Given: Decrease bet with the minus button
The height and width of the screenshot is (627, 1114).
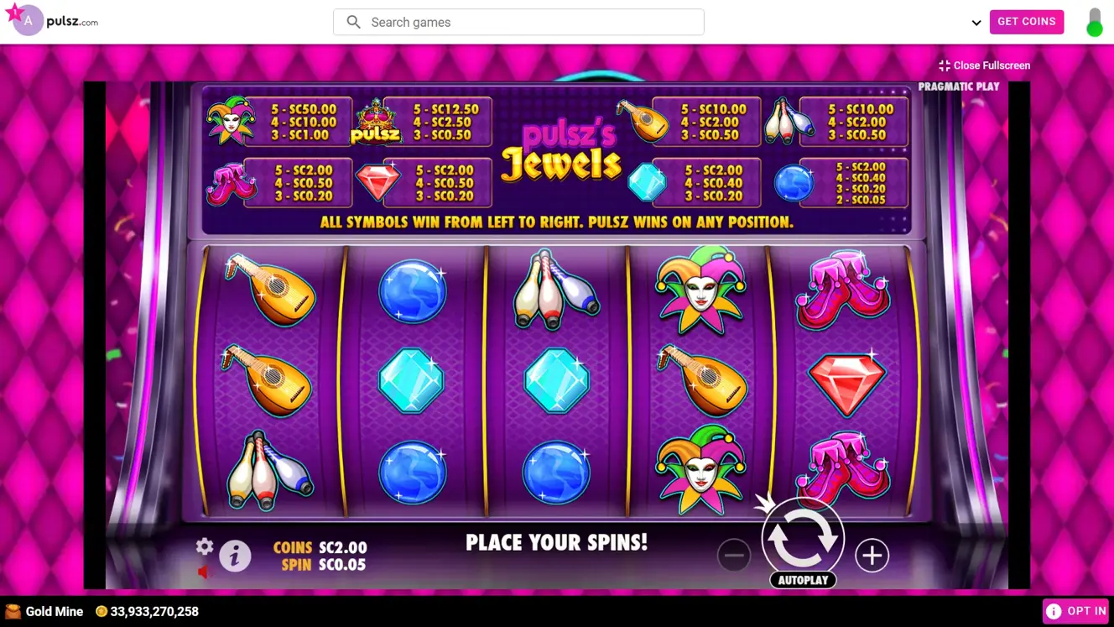Looking at the screenshot, I should click(x=734, y=555).
